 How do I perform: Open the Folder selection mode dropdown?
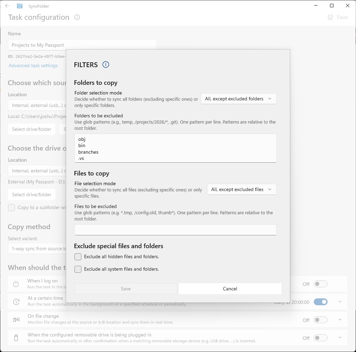tap(239, 99)
